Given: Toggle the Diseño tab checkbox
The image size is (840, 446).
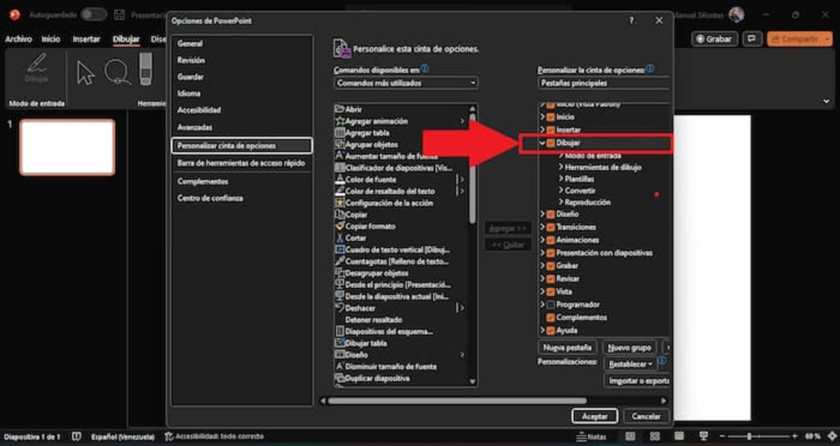Looking at the screenshot, I should tap(550, 214).
